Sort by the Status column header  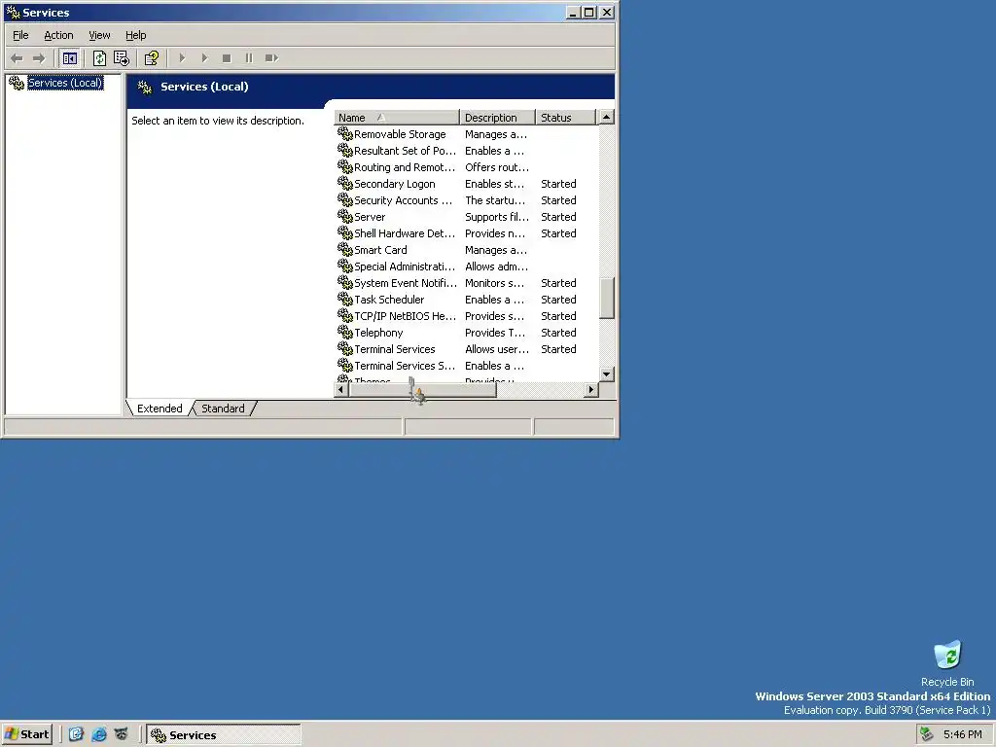click(565, 118)
